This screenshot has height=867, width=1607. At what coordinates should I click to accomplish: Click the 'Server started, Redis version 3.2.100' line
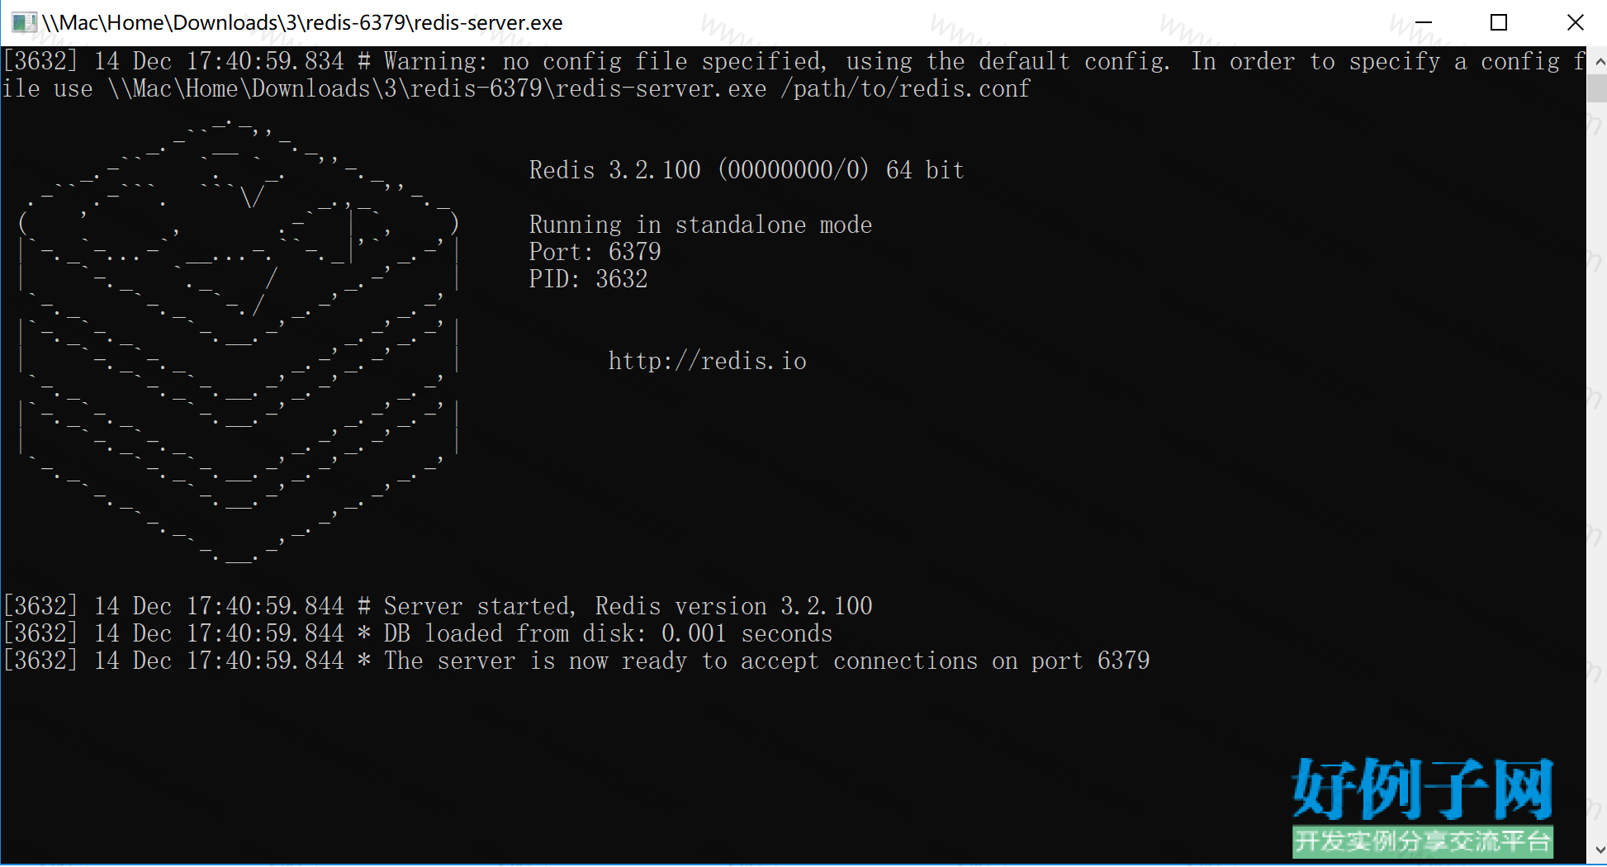pyautogui.click(x=438, y=606)
